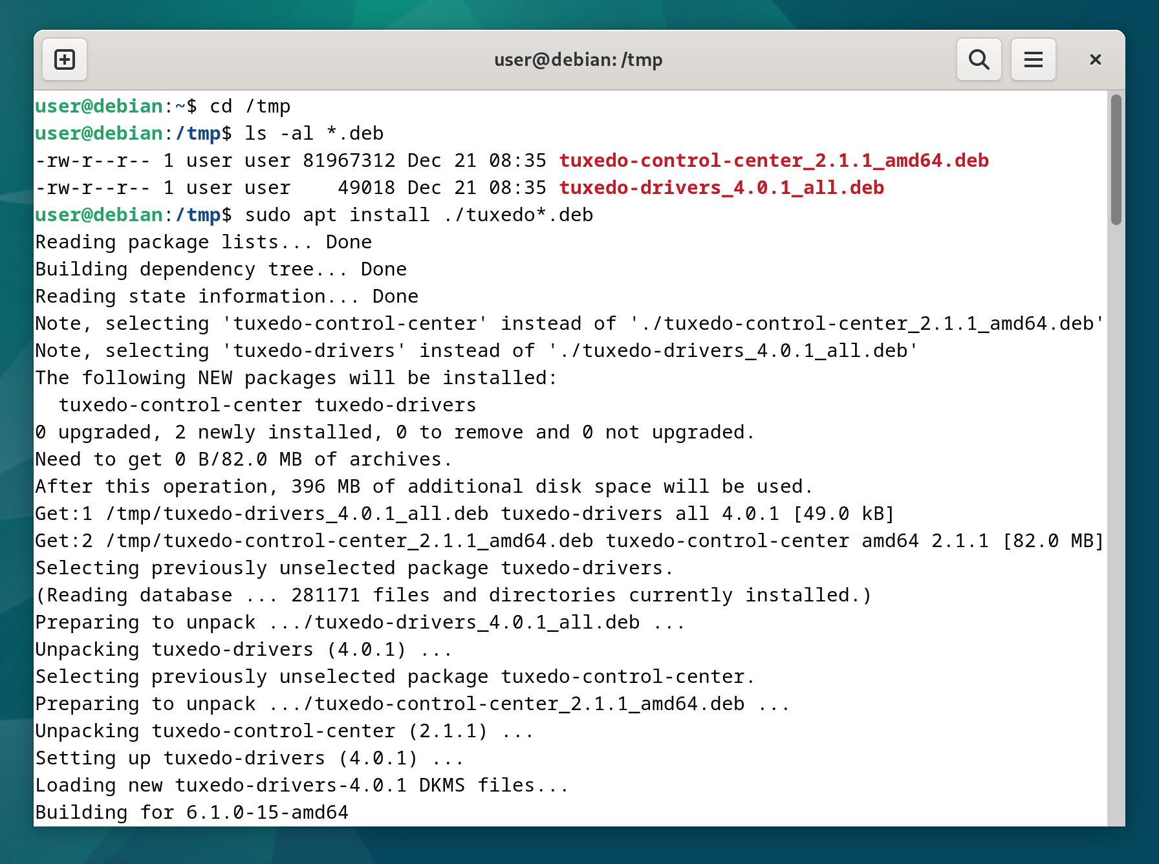Click 'Building dependency tree... Done' line
The image size is (1159, 864).
[x=221, y=269]
